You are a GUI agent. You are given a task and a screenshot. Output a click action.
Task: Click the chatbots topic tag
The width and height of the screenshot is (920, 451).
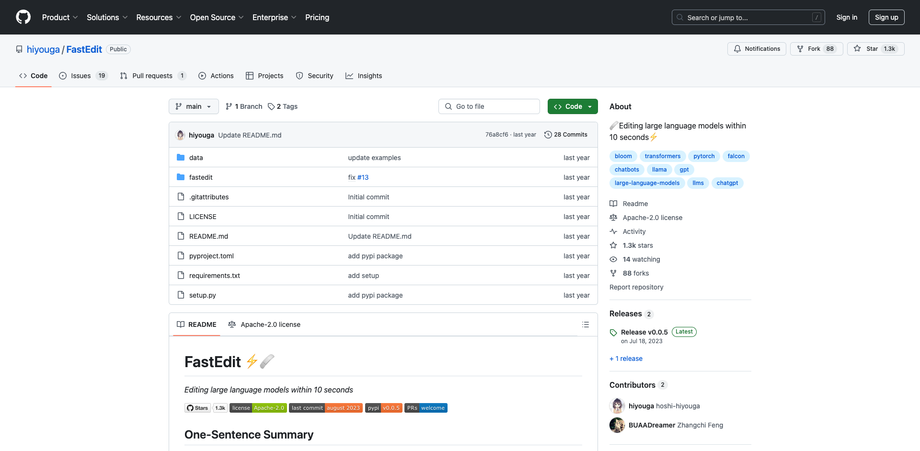click(627, 170)
